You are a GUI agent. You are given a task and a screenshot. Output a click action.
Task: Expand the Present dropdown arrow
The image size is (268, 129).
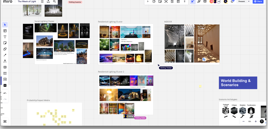[x=249, y=1]
